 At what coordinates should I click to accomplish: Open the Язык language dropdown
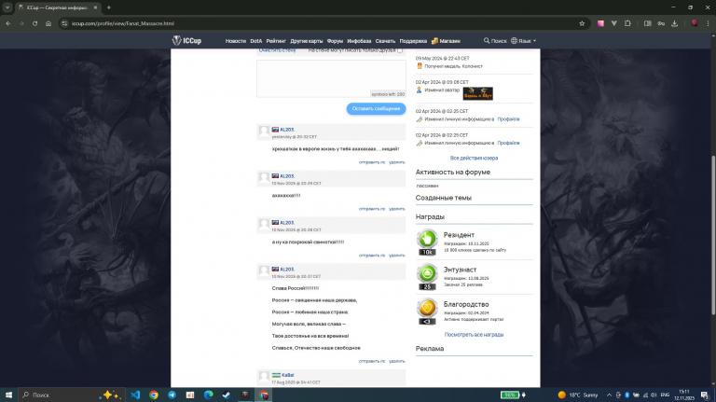coord(523,41)
